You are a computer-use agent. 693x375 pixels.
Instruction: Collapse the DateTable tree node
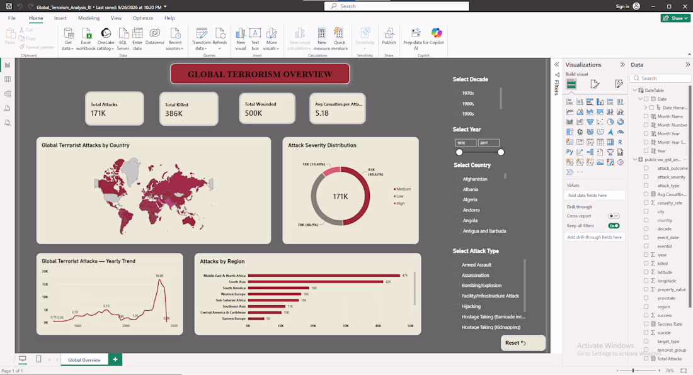pyautogui.click(x=635, y=91)
